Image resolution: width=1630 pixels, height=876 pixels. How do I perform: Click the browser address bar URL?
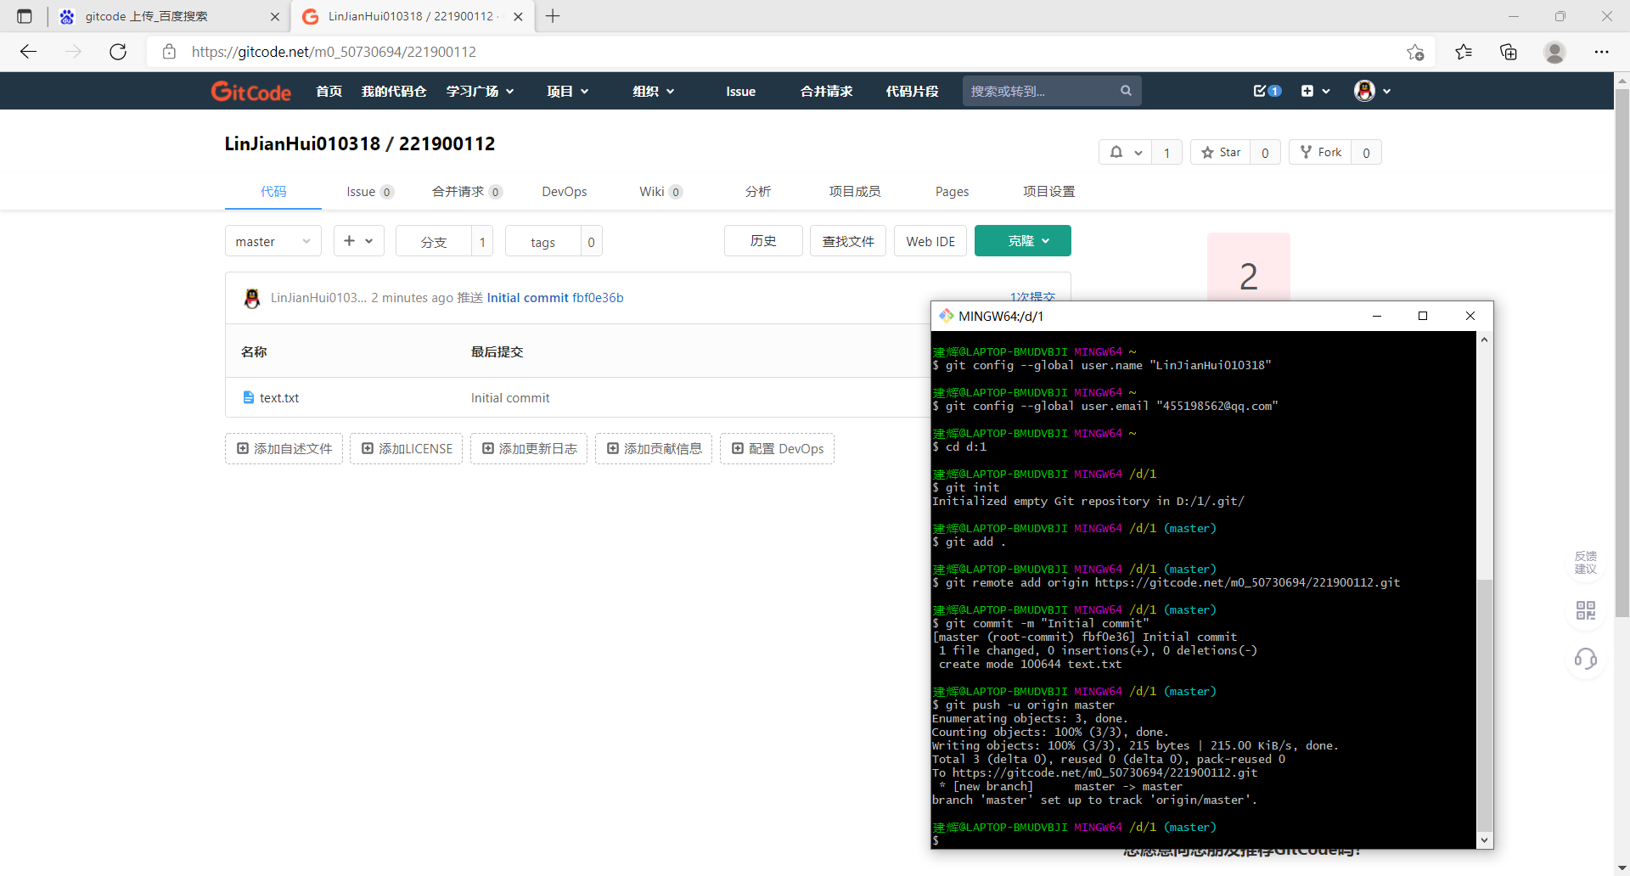(x=334, y=52)
